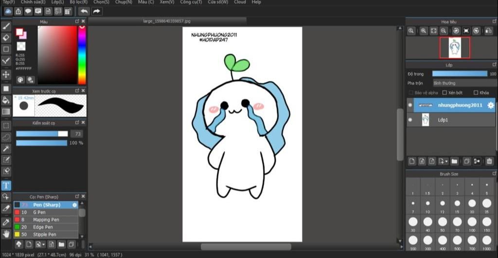This screenshot has width=498, height=258.
Task: Activate the Lasso selection tool
Action: (x=6, y=137)
